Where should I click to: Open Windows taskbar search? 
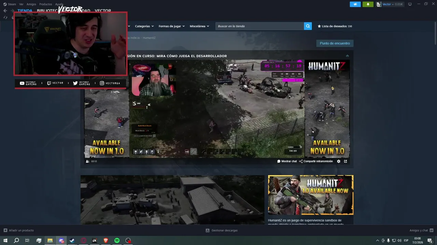point(16,241)
